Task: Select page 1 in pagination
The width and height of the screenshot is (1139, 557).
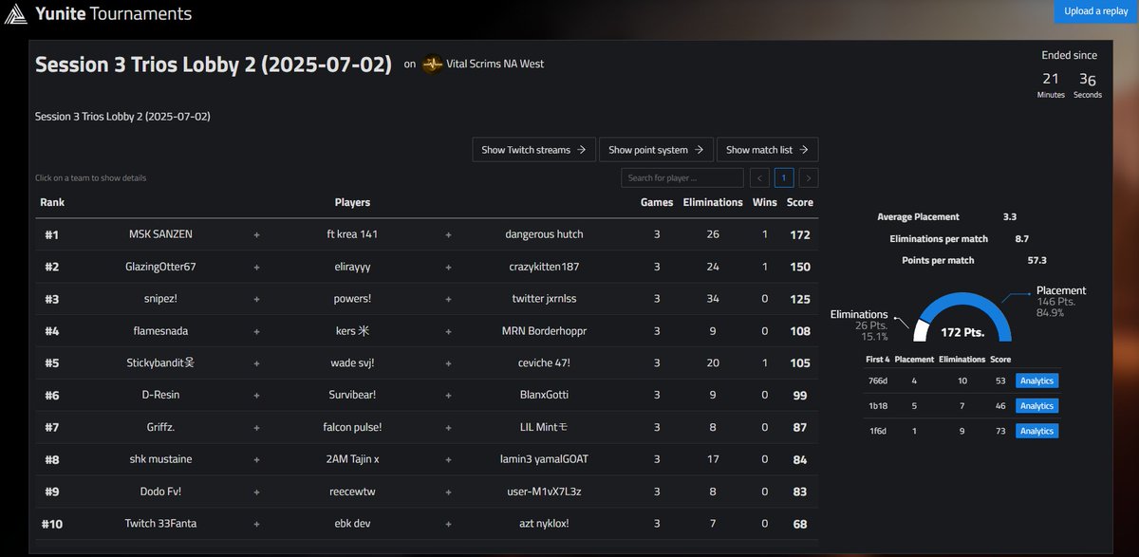Action: tap(784, 177)
